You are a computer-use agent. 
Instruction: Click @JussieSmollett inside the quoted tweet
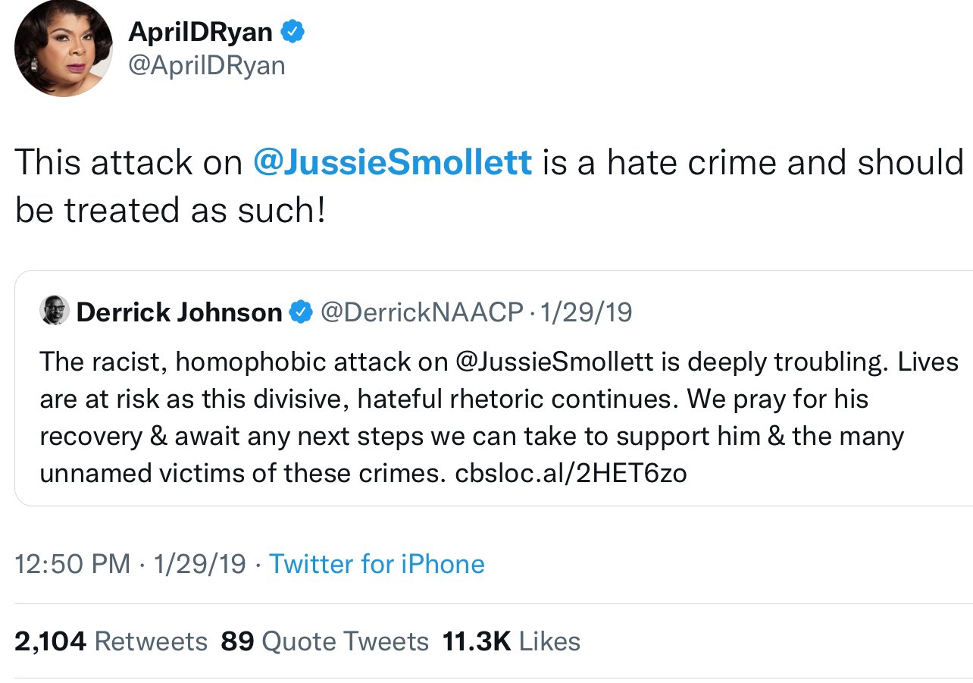pos(555,362)
